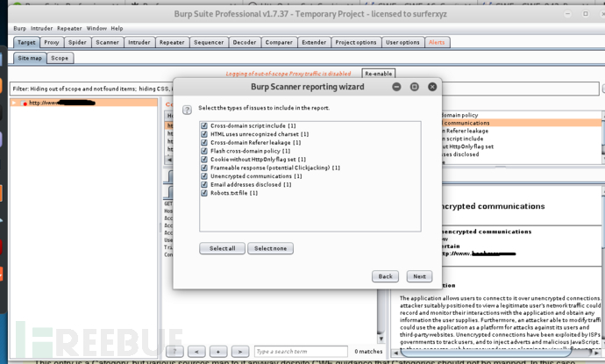Click the advisory scrollbar left arrow
The height and width of the screenshot is (364, 605).
(395, 353)
